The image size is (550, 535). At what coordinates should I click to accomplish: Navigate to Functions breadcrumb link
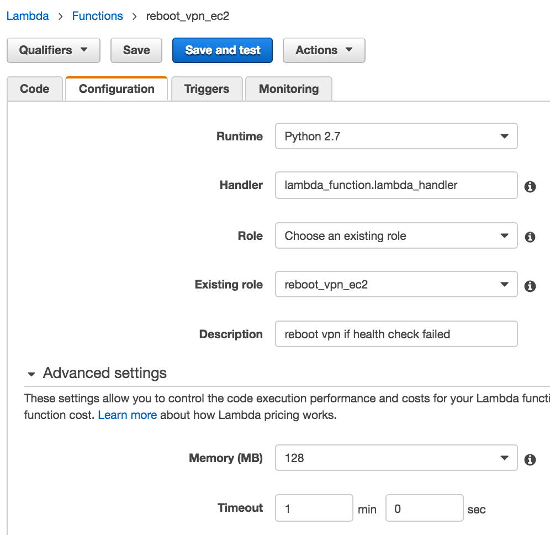(97, 16)
